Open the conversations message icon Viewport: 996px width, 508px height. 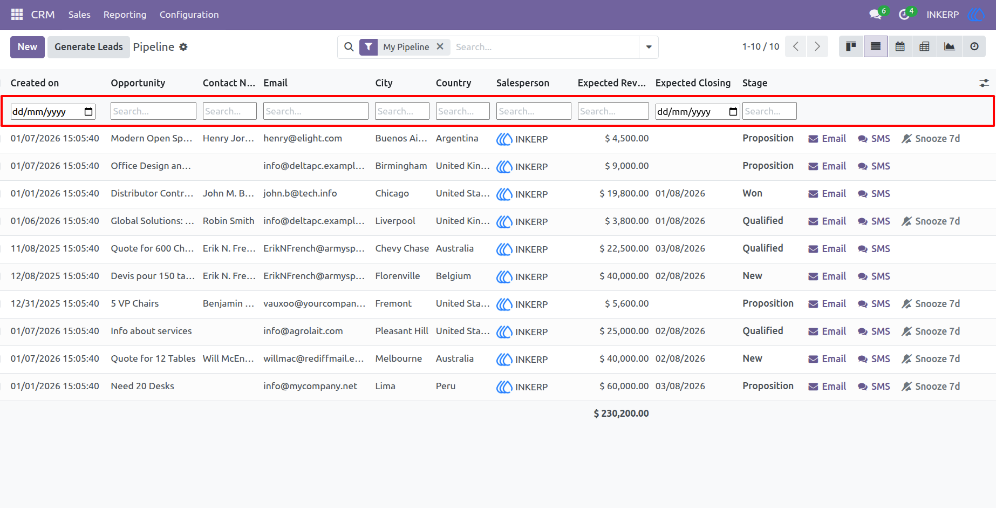click(x=875, y=15)
